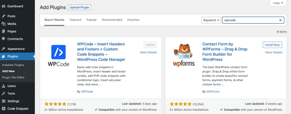291x114 pixels.
Task: Open More Details for WPCode plugin
Action: click(148, 52)
